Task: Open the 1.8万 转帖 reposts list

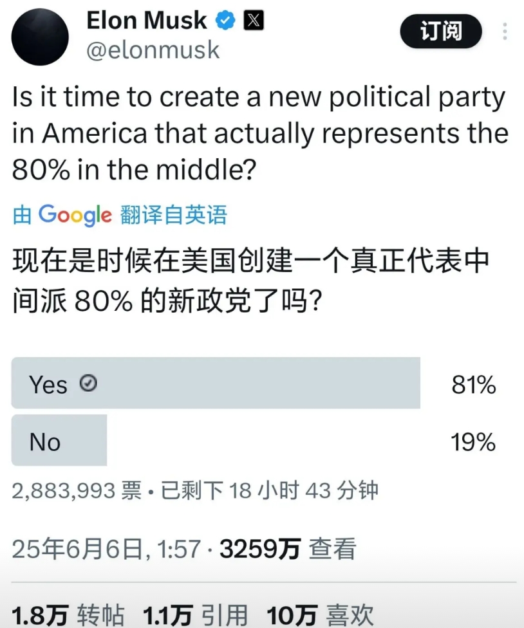Action: [x=68, y=615]
